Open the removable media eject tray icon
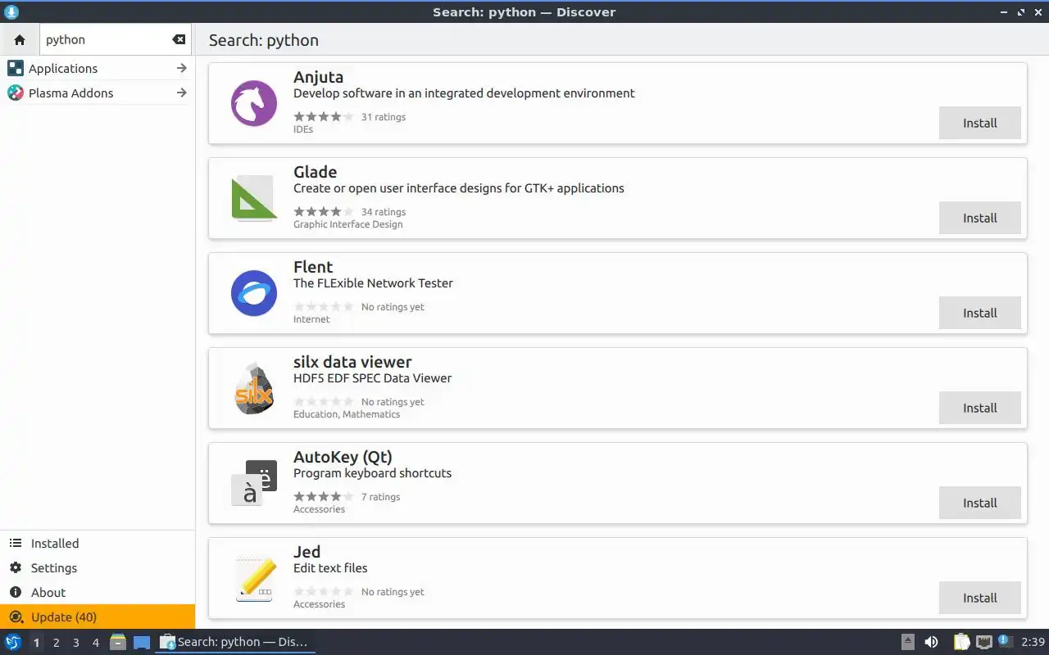 tap(908, 642)
